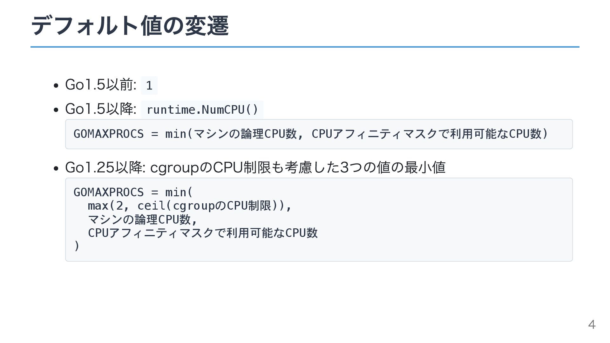Click the bullet dot before Go1.5以降

tap(56, 110)
